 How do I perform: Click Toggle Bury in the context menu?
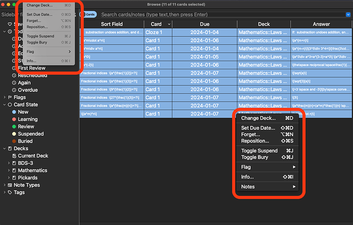267,157
